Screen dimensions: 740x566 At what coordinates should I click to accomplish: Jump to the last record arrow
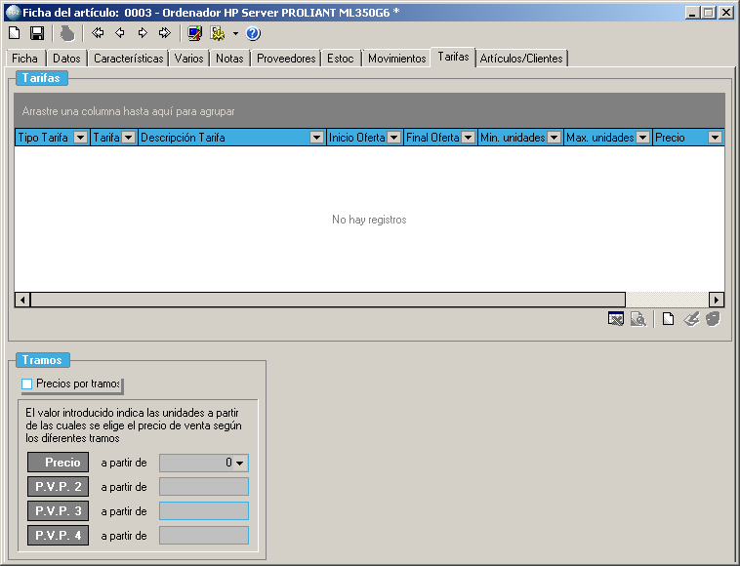pyautogui.click(x=165, y=33)
